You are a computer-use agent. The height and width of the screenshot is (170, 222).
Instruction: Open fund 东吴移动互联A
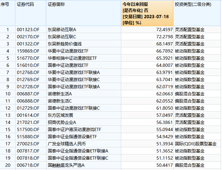point(62,30)
